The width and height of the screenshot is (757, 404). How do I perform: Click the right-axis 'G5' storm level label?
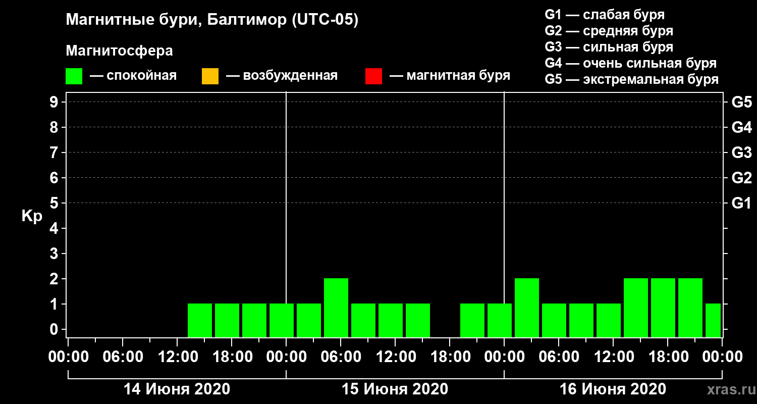741,102
